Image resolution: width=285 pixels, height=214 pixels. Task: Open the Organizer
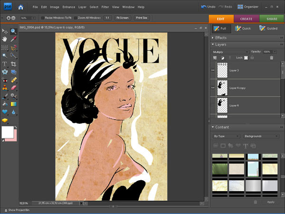click(248, 7)
